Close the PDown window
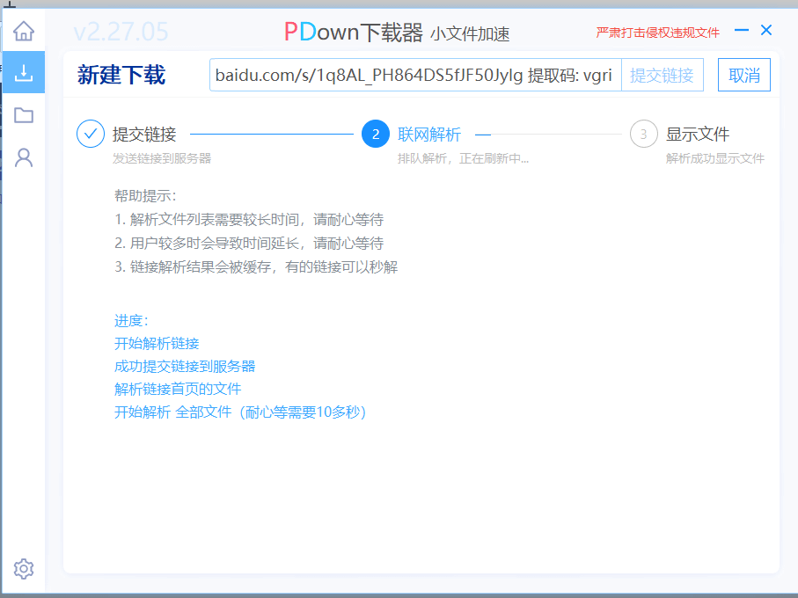 coord(766,31)
